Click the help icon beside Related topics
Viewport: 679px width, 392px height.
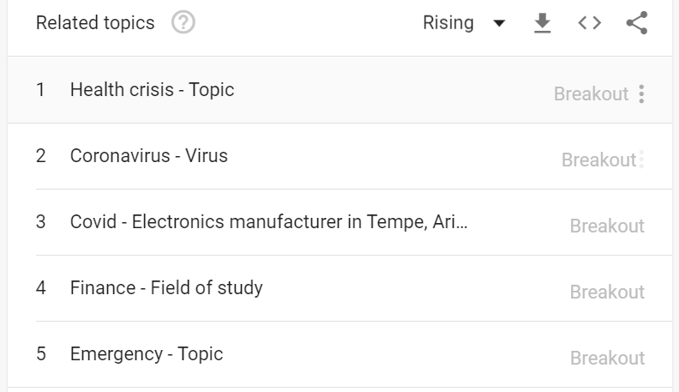click(183, 23)
